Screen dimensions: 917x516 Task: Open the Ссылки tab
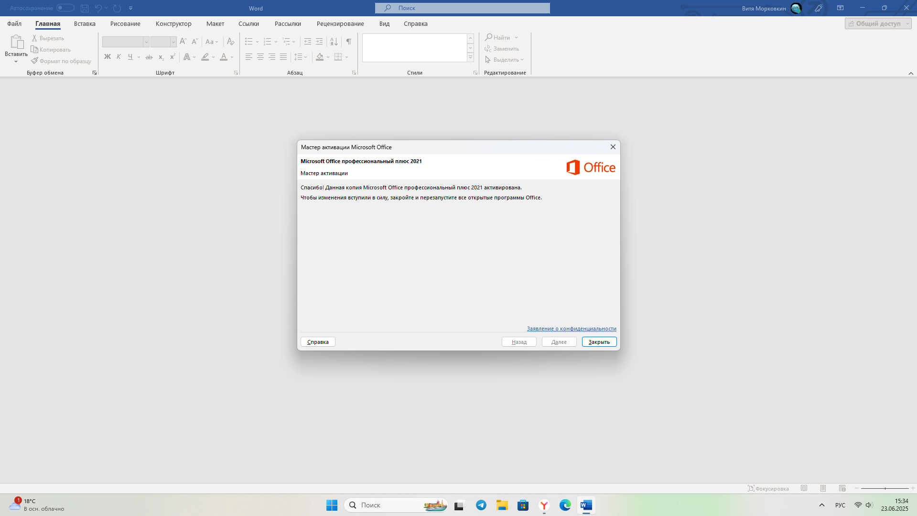248,23
